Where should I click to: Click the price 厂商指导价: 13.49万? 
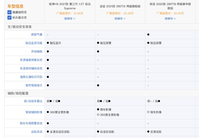tap(70, 13)
